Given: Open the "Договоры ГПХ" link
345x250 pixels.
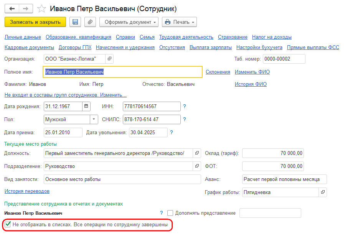Looking at the screenshot, I should (75, 47).
